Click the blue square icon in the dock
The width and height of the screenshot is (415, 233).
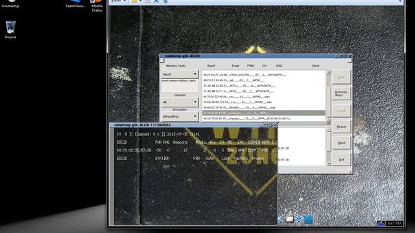(x=309, y=219)
